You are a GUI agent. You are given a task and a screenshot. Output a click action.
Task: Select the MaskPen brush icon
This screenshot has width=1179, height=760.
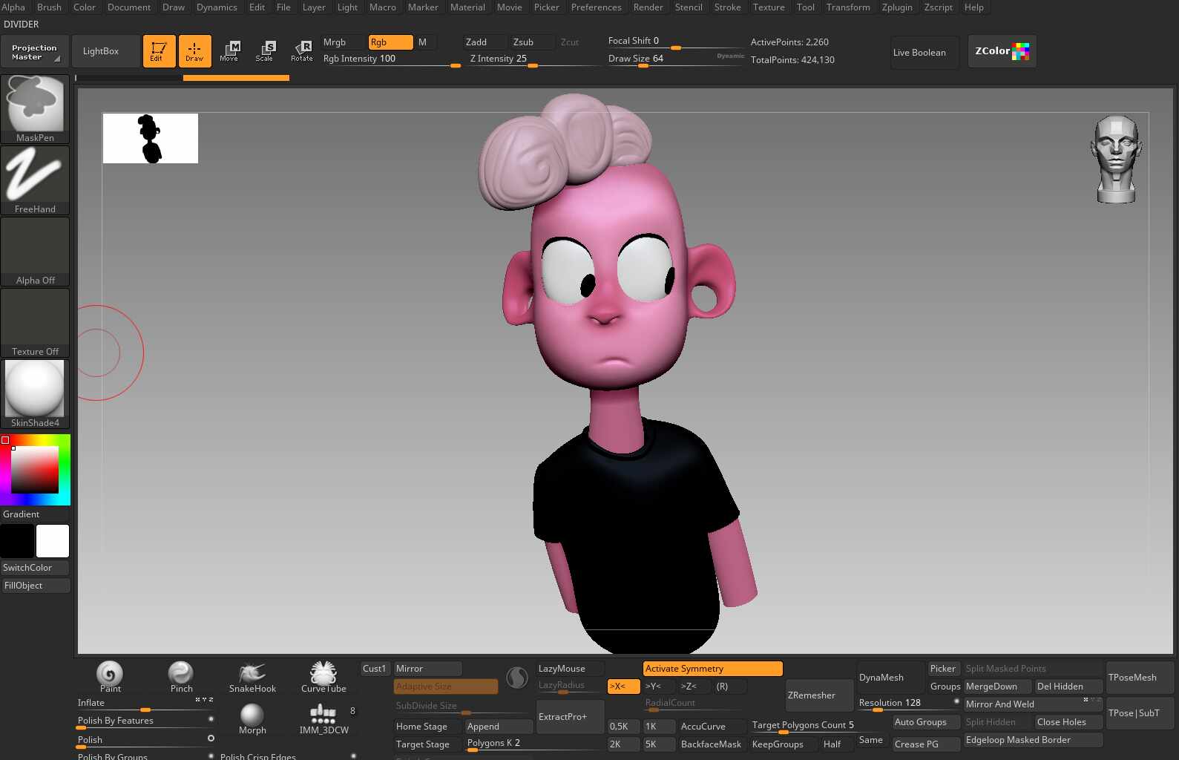click(35, 108)
